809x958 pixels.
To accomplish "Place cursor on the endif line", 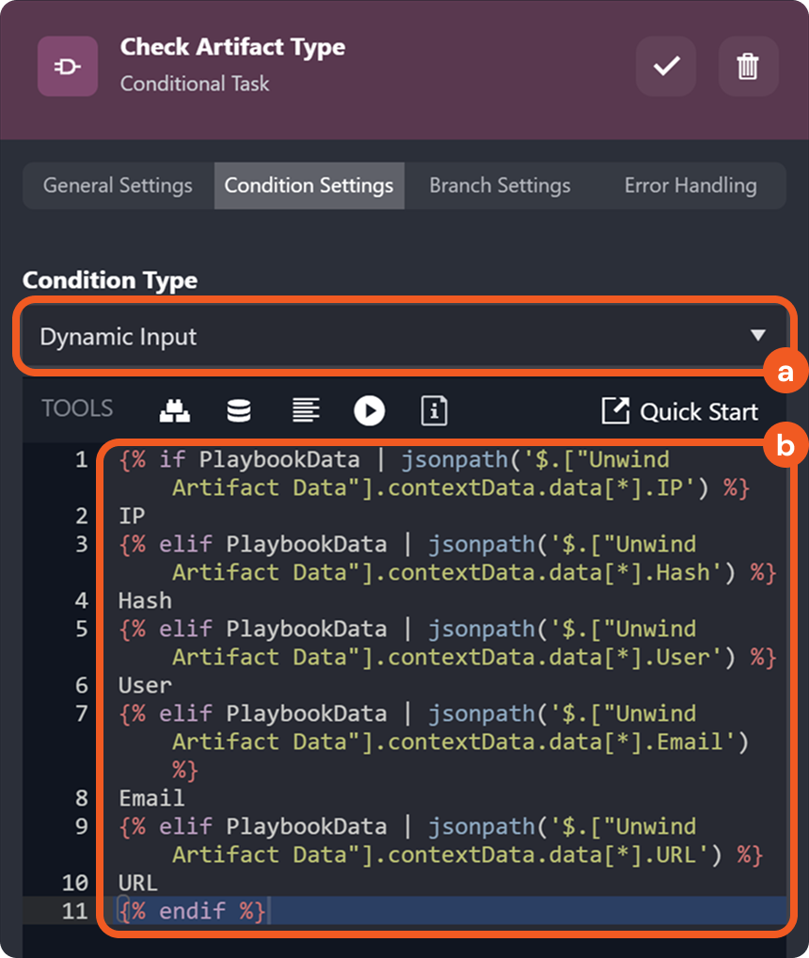I will click(x=198, y=911).
